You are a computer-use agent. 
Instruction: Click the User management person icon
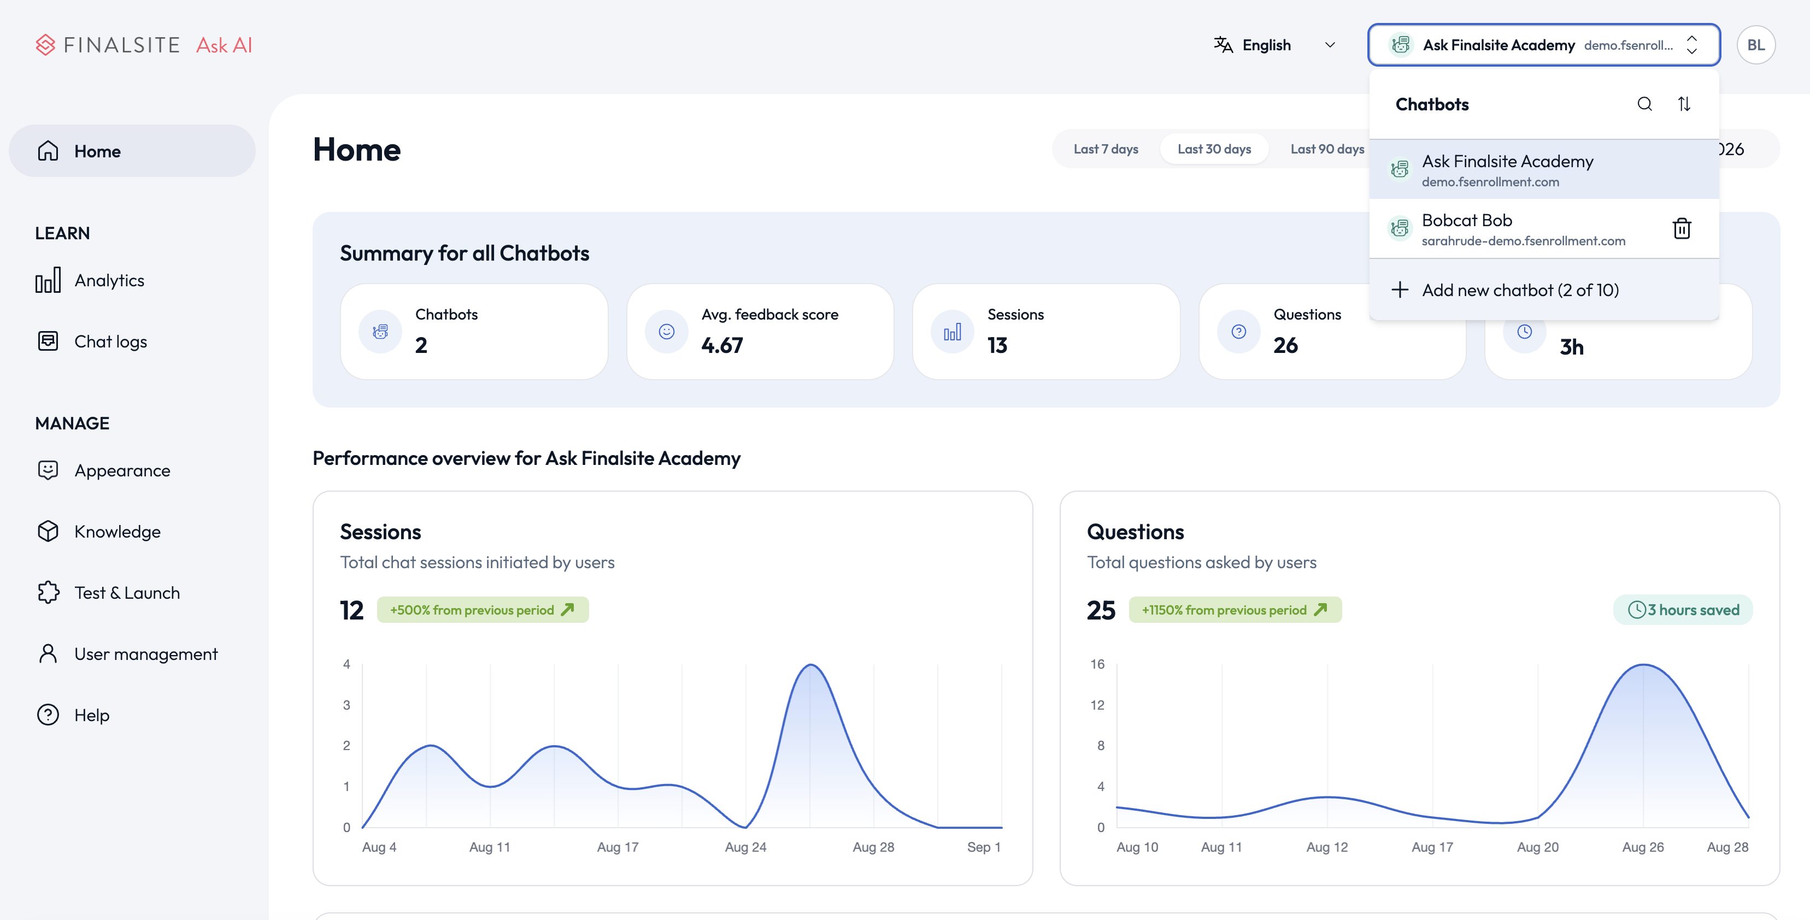pos(48,653)
